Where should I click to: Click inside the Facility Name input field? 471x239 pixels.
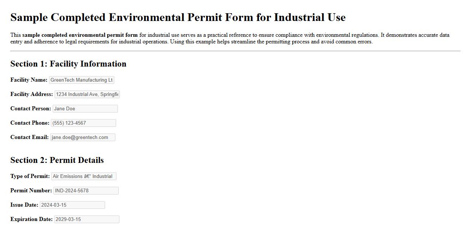point(81,80)
